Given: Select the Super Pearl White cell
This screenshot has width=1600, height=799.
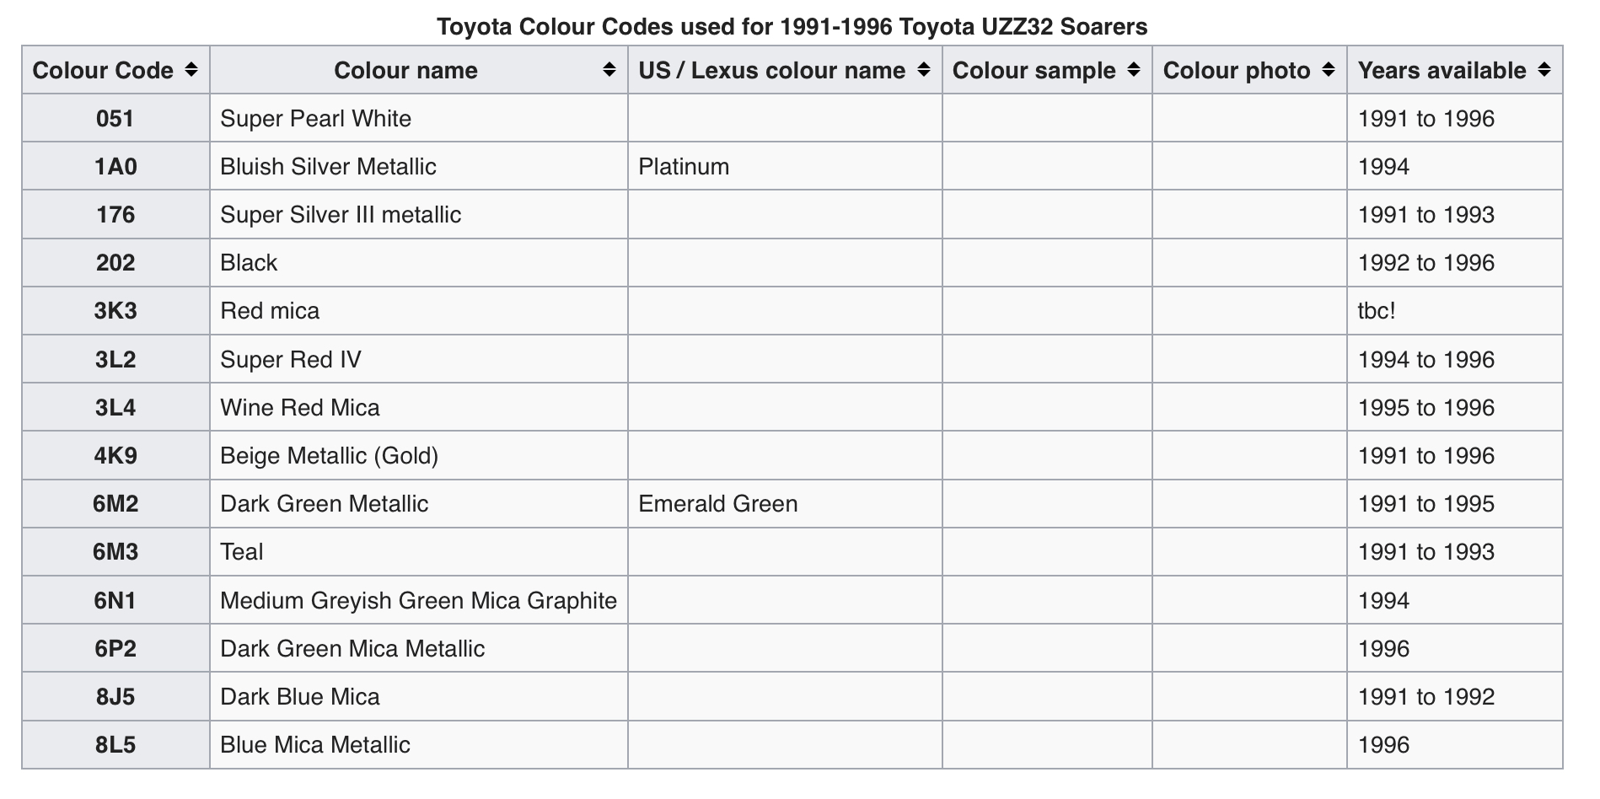Looking at the screenshot, I should point(419,118).
